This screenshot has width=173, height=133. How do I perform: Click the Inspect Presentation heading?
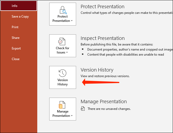(102, 38)
